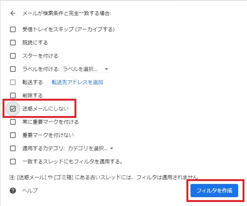Check the スターを付ける option
Viewport: 247px width, 206px height.
click(13, 56)
